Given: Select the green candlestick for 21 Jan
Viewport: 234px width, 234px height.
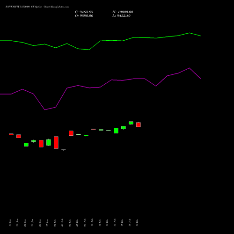Looking at the screenshot, I should point(26,145).
